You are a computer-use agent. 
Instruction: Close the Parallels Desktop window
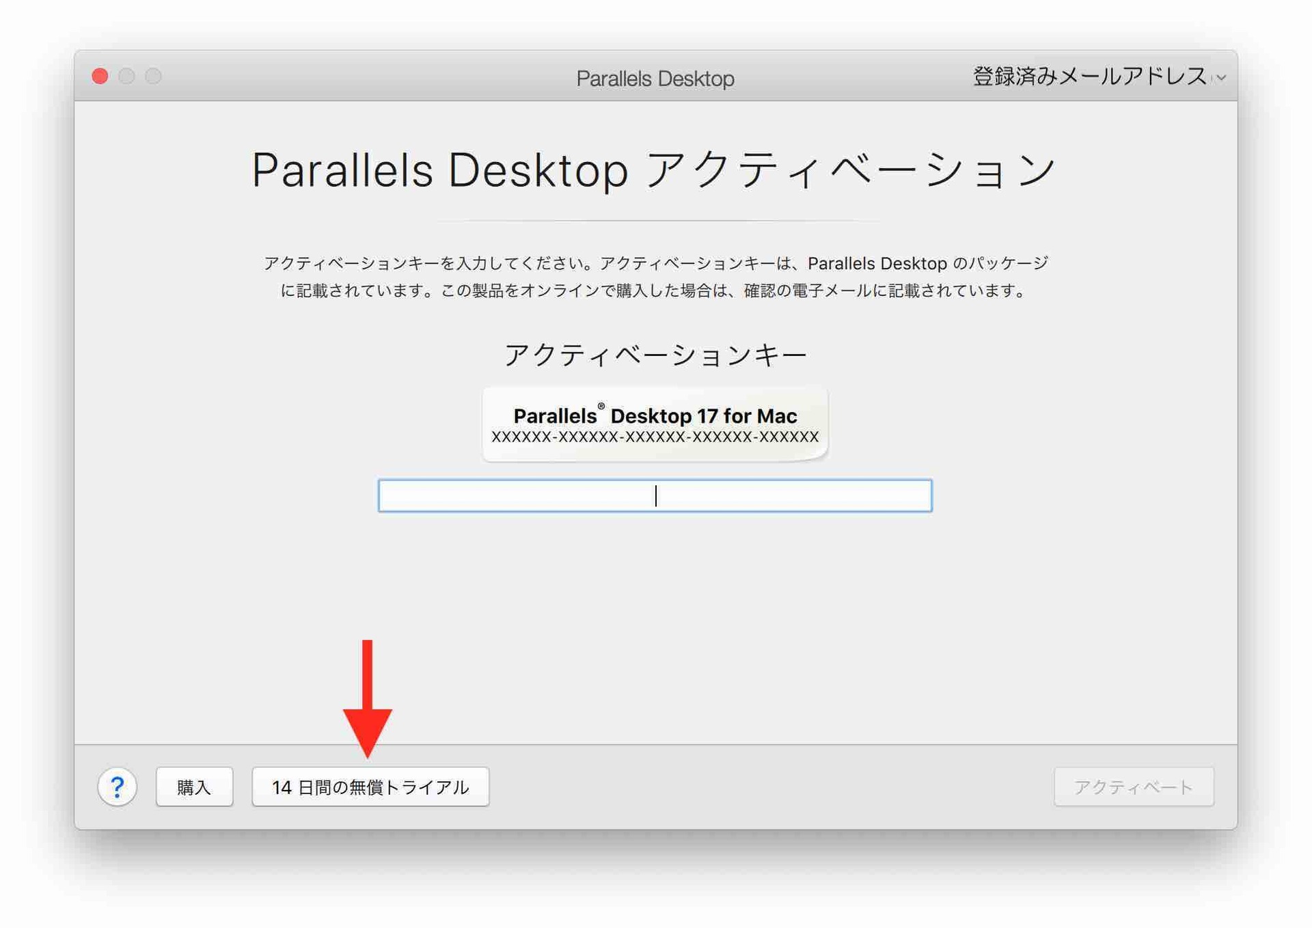[100, 76]
